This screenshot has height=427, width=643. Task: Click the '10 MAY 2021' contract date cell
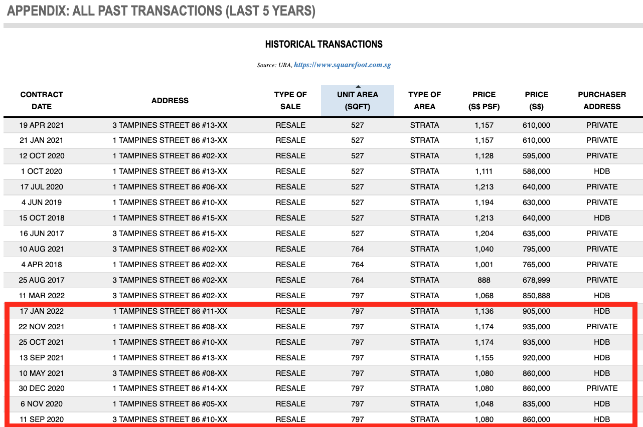(x=42, y=373)
